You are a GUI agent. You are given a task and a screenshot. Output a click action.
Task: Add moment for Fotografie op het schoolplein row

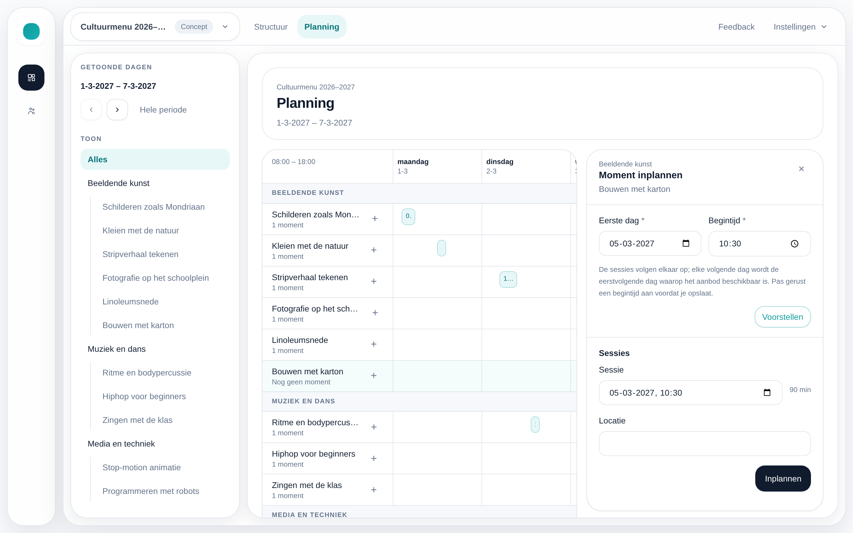click(375, 313)
